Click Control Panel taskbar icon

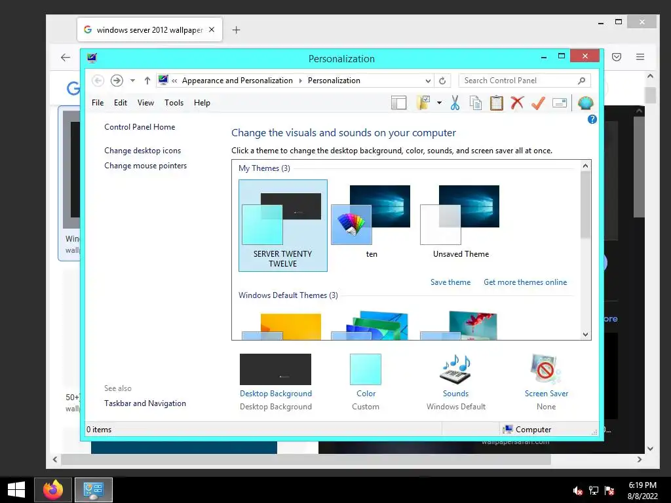[x=94, y=490]
